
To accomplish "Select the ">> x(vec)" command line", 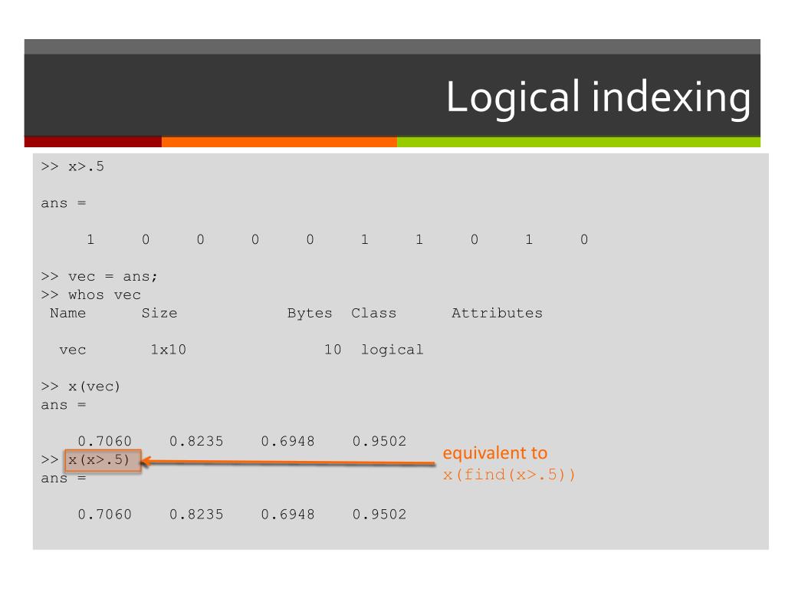I will pos(80,387).
